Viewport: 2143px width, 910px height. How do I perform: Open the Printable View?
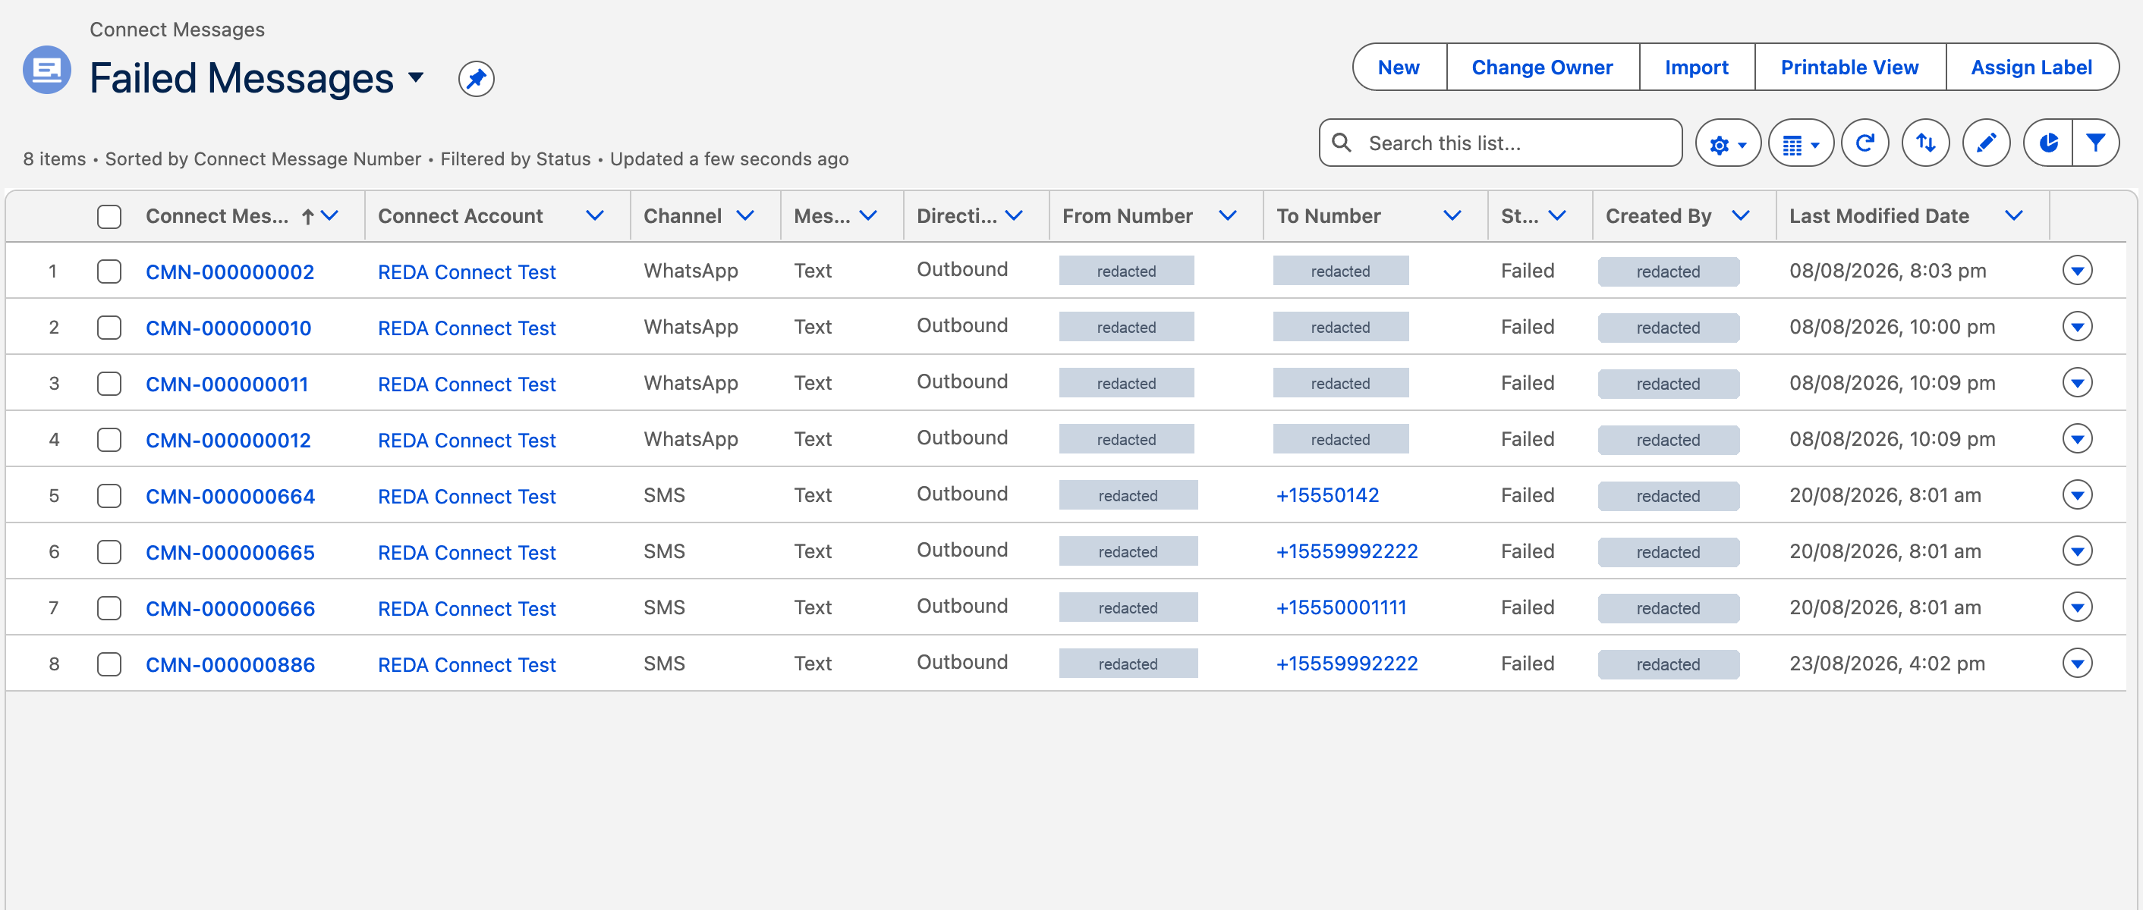tap(1849, 67)
